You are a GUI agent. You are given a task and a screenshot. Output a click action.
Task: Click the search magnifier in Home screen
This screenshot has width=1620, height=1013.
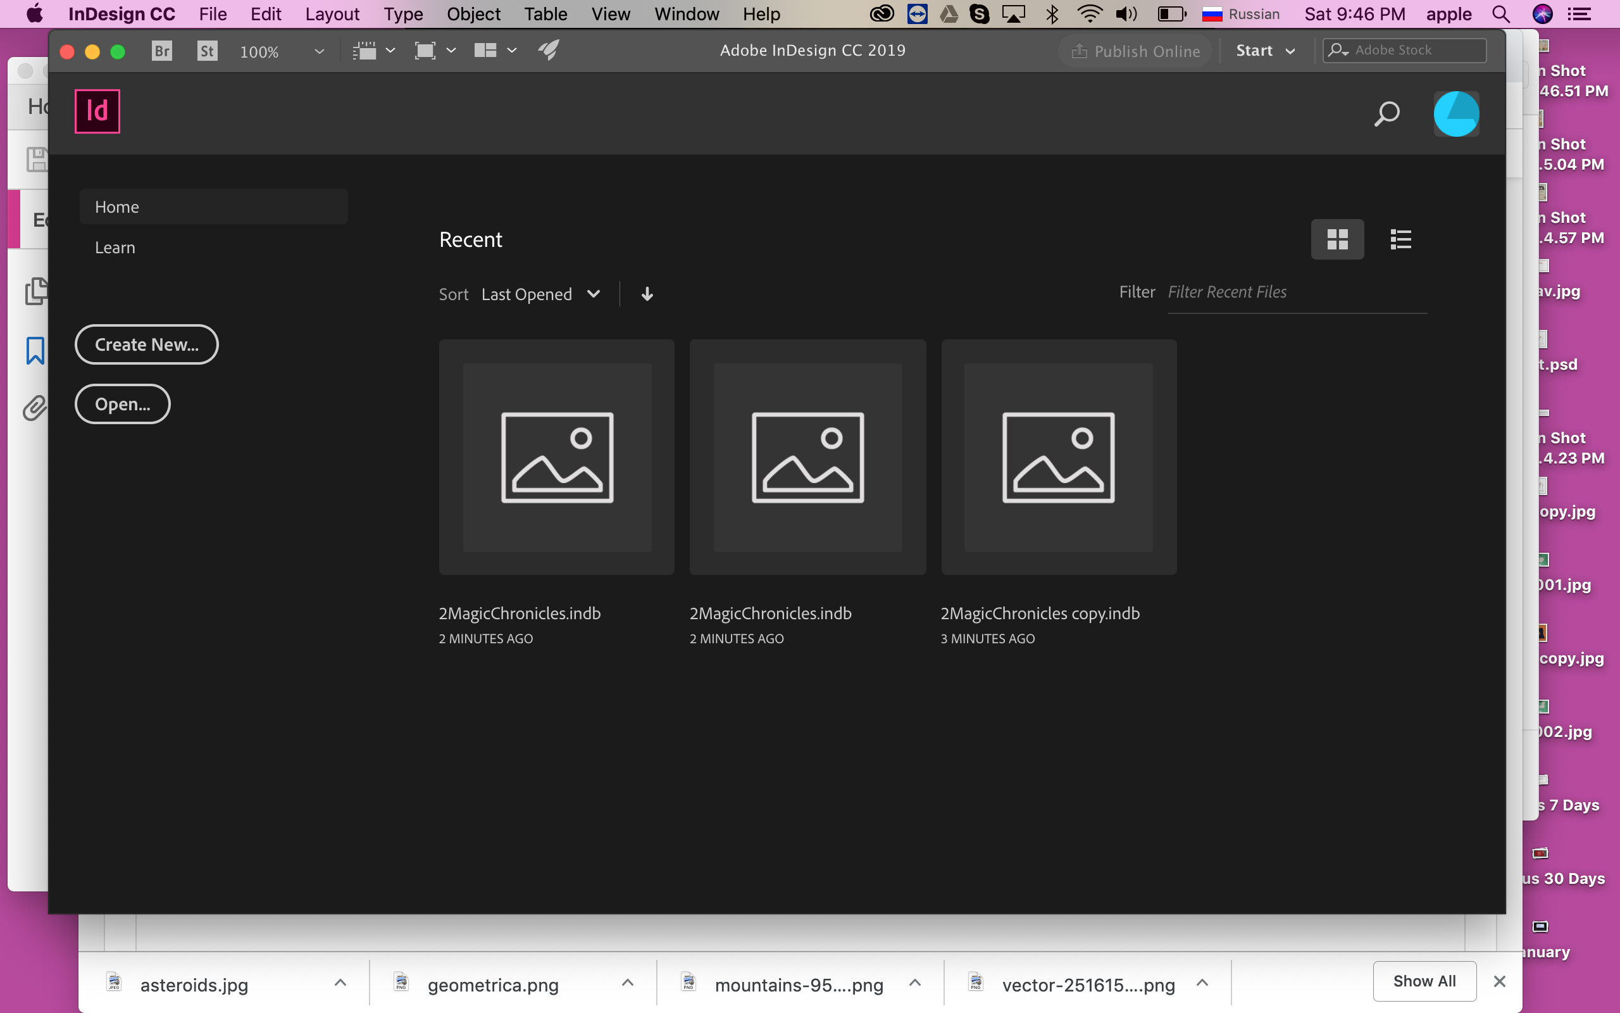(1386, 113)
